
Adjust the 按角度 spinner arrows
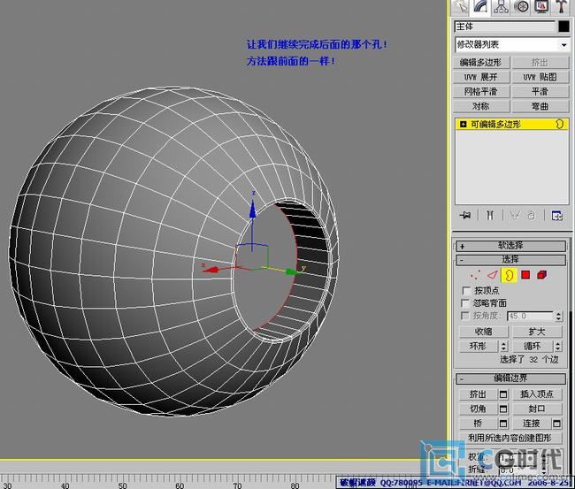pos(558,316)
